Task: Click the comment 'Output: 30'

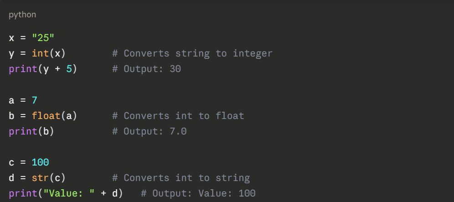Action: [x=146, y=69]
